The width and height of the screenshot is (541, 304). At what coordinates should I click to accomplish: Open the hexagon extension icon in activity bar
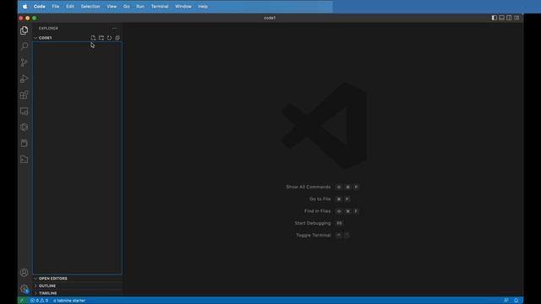pos(25,128)
